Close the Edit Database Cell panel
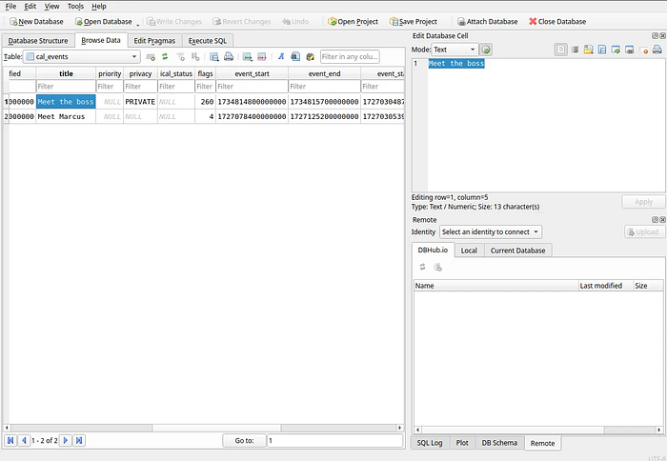This screenshot has width=667, height=461. 663,36
